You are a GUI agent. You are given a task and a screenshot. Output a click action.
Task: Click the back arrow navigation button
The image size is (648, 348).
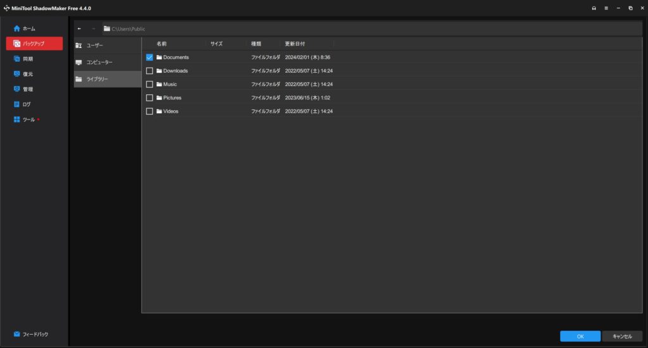click(x=79, y=28)
